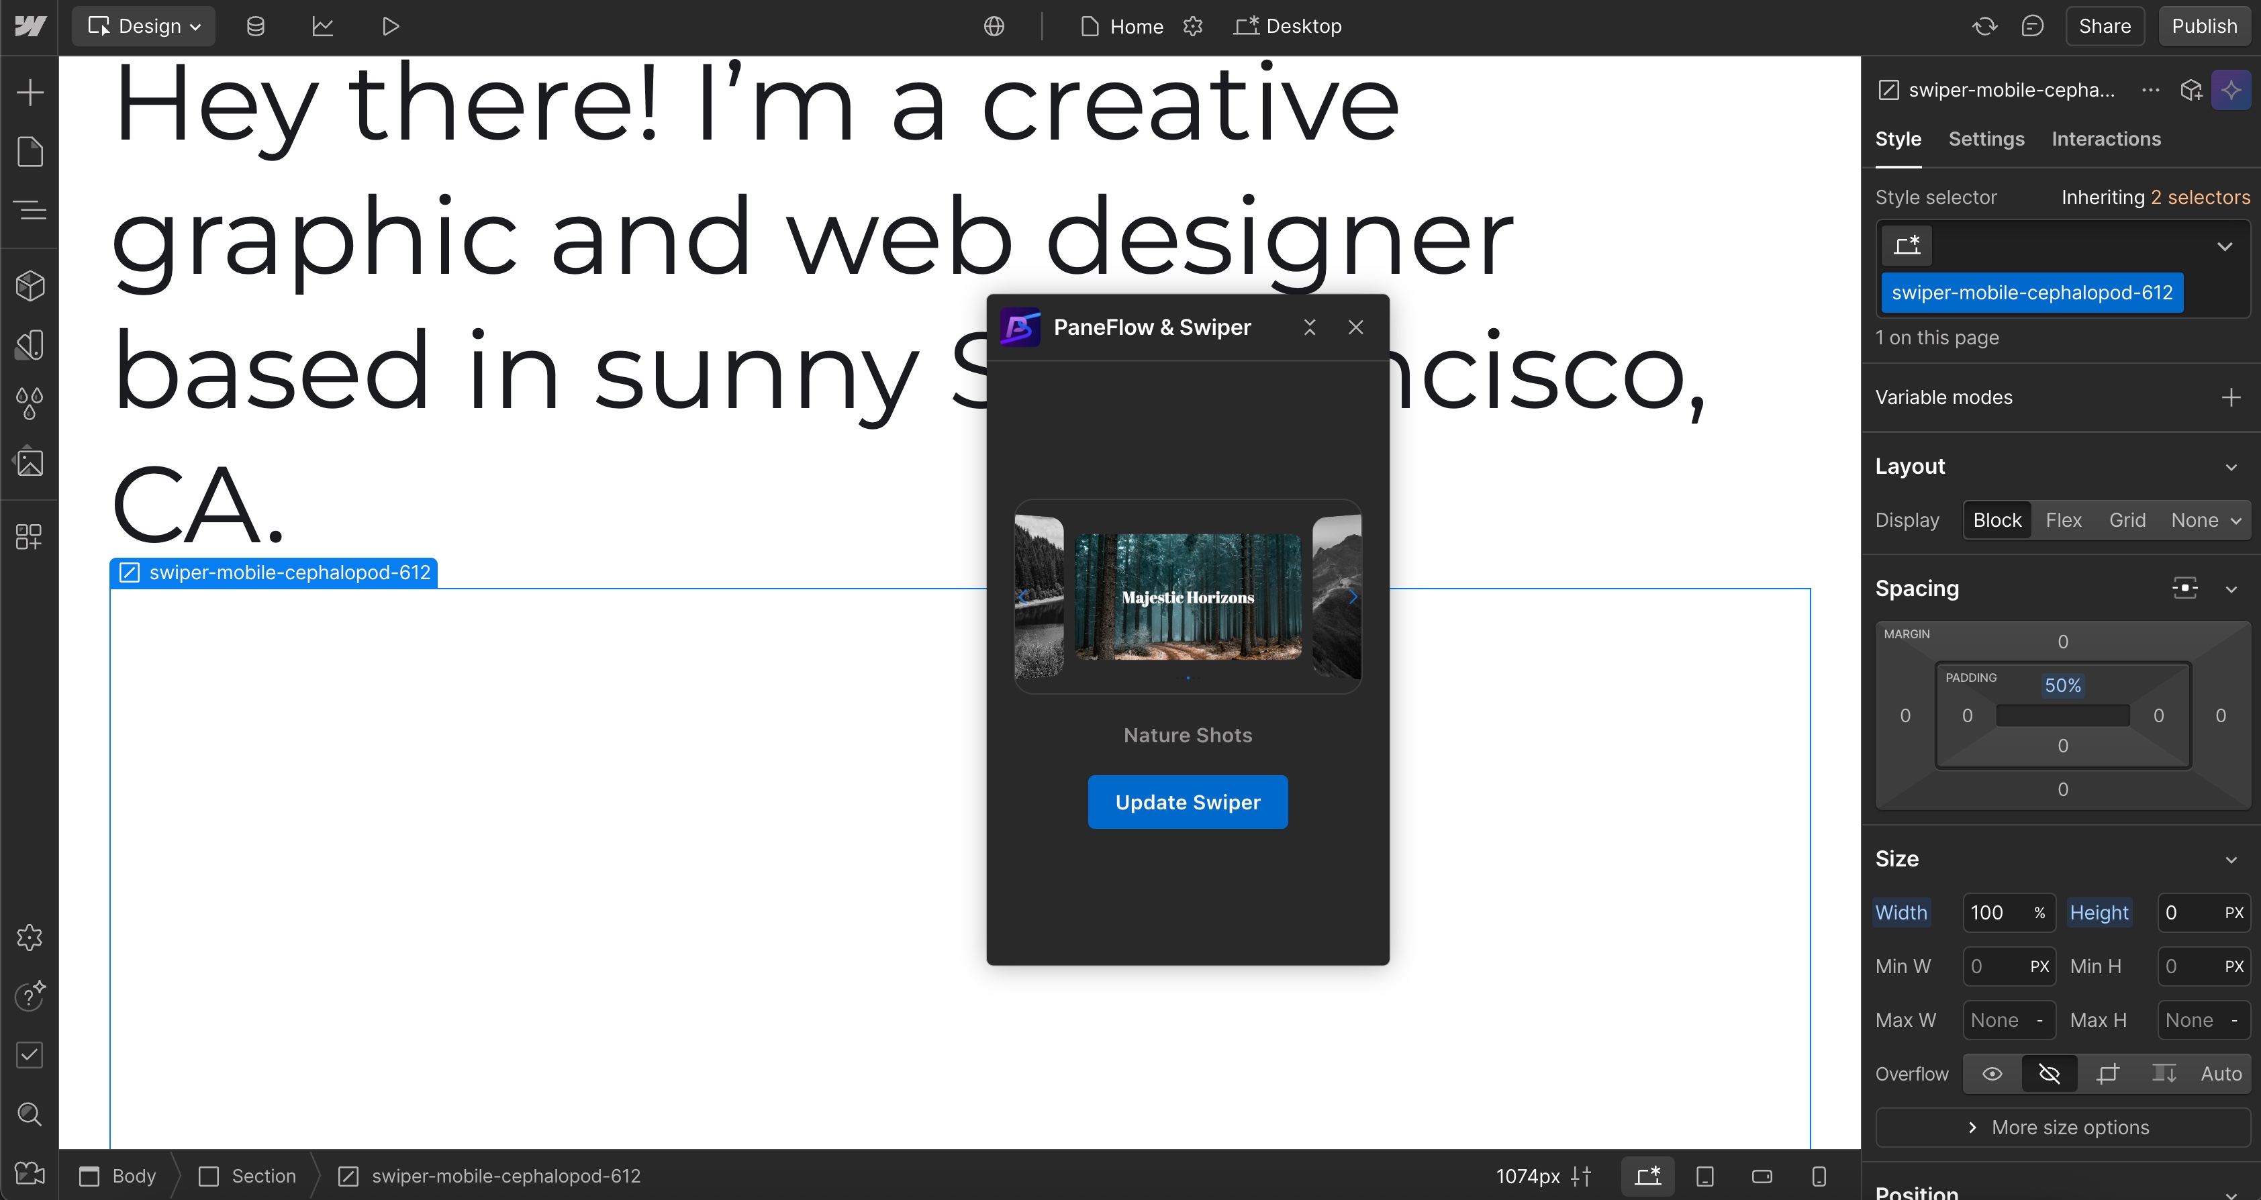Click the Publish button
This screenshot has width=2261, height=1200.
[2204, 26]
